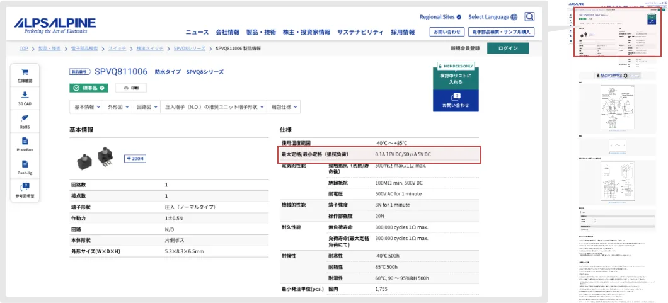Open the search magnifier icon
The height and width of the screenshot is (303, 668).
(x=529, y=17)
